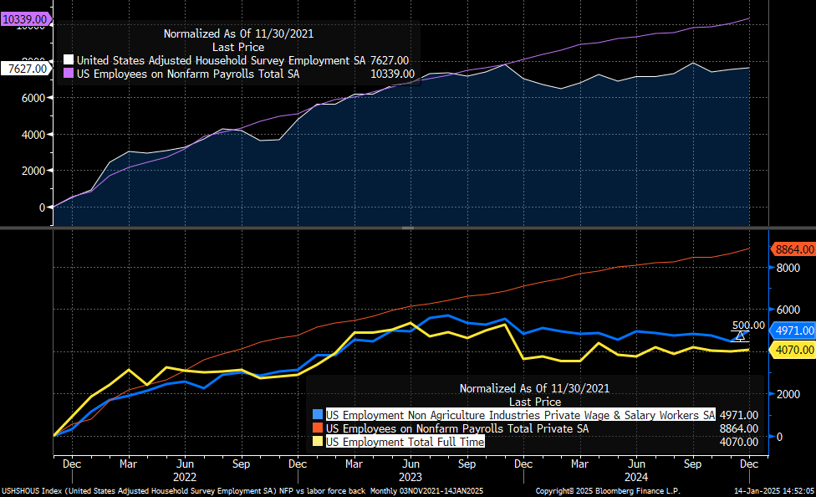Click the purple 10339.00 axis value tag
Viewport: 816px width, 497px height.
(24, 18)
